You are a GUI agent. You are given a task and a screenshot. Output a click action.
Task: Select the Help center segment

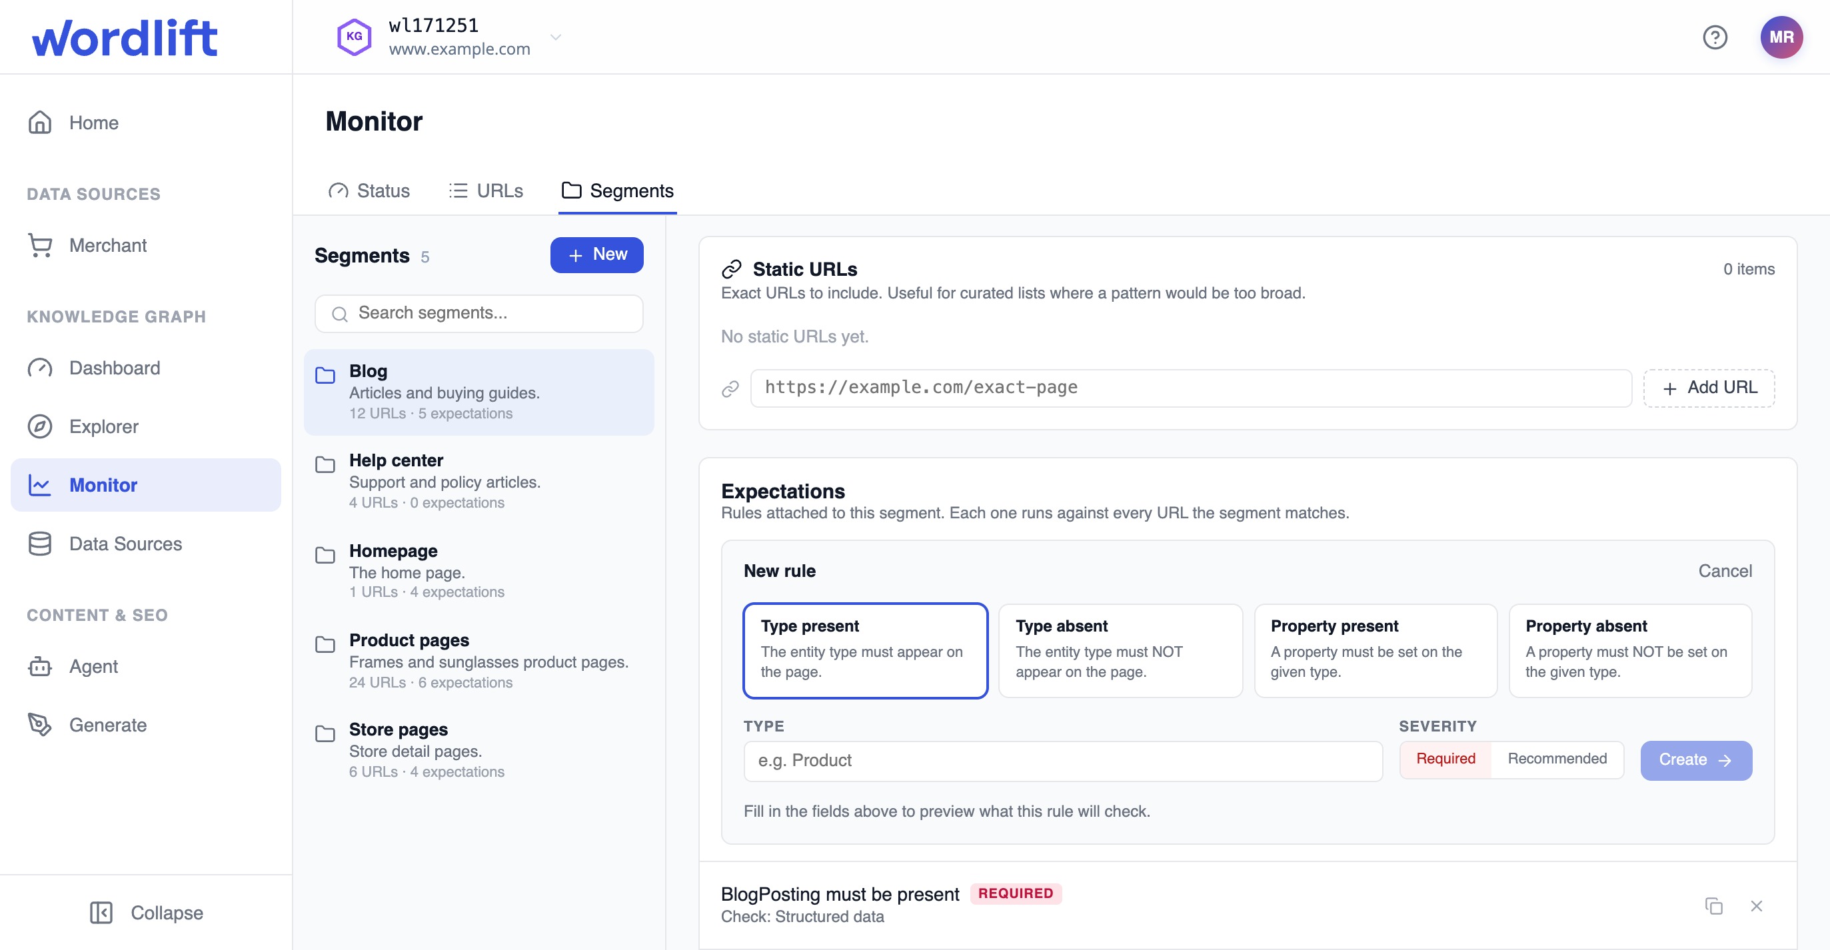pos(478,481)
